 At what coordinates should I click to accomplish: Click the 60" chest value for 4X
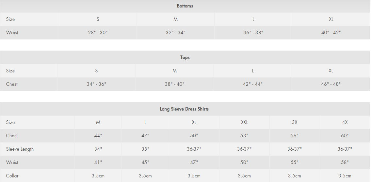[x=345, y=136]
